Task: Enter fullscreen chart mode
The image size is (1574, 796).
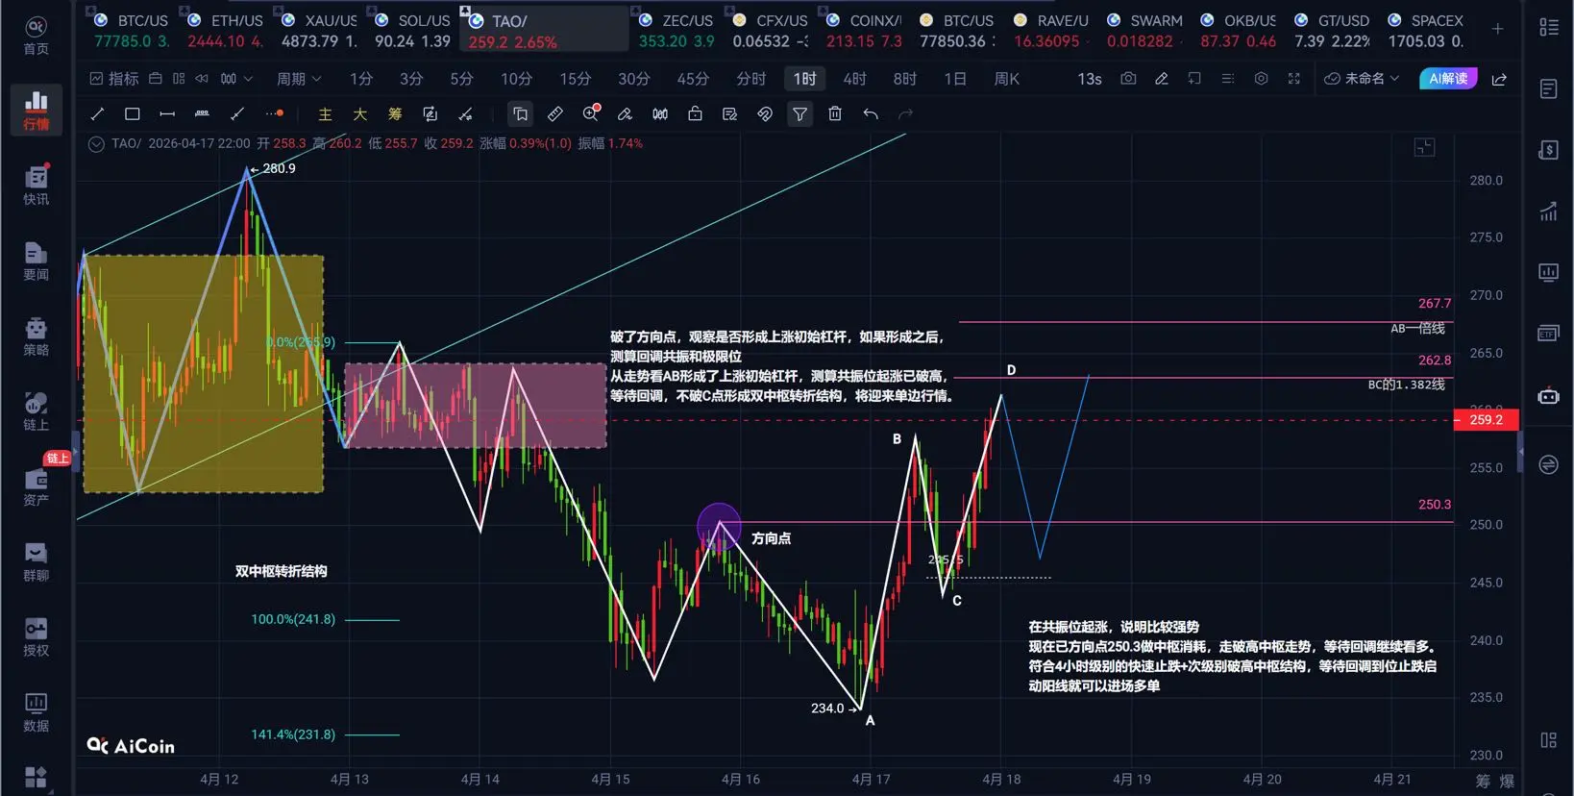Action: point(1294,79)
